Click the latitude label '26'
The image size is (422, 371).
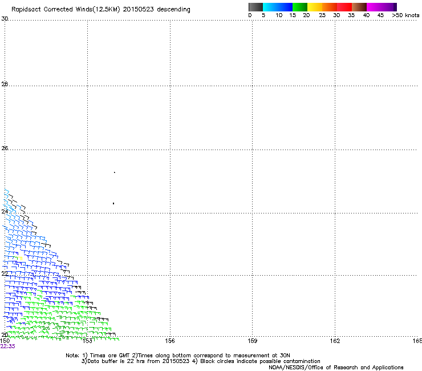coord(5,148)
